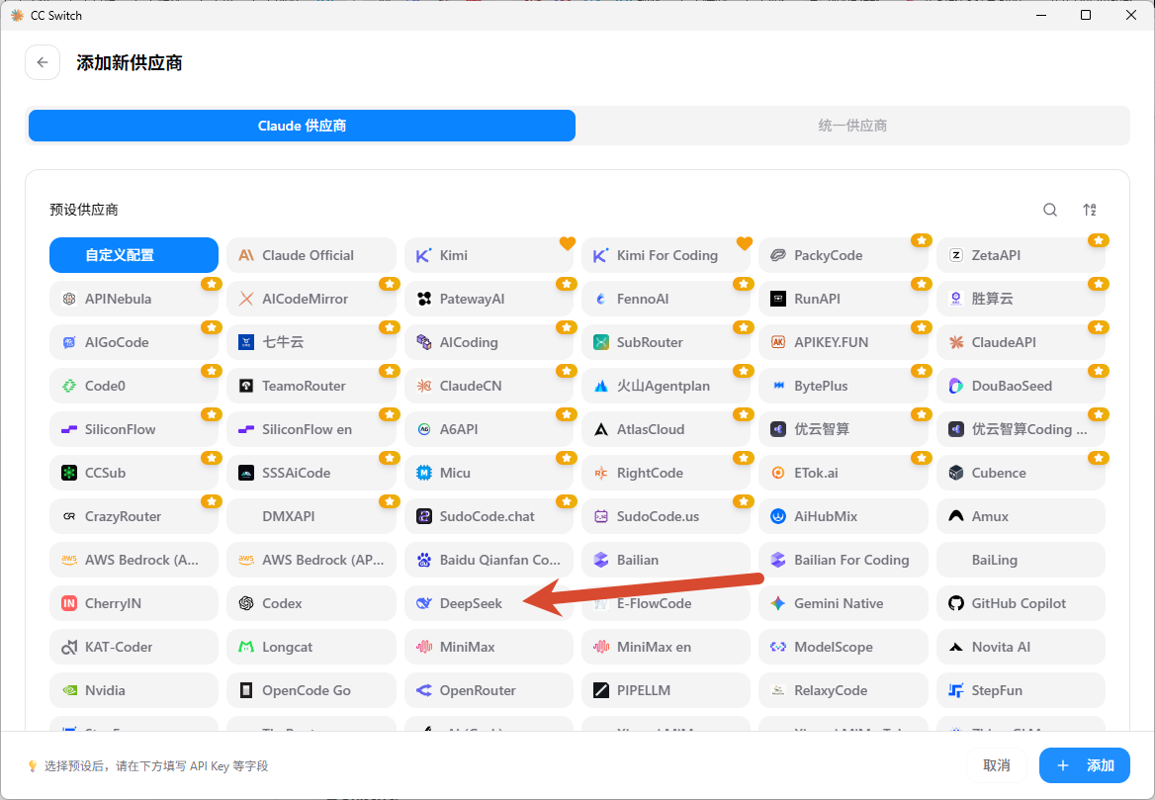This screenshot has height=800, width=1155.
Task: Choose the Codex preset
Action: tap(311, 603)
